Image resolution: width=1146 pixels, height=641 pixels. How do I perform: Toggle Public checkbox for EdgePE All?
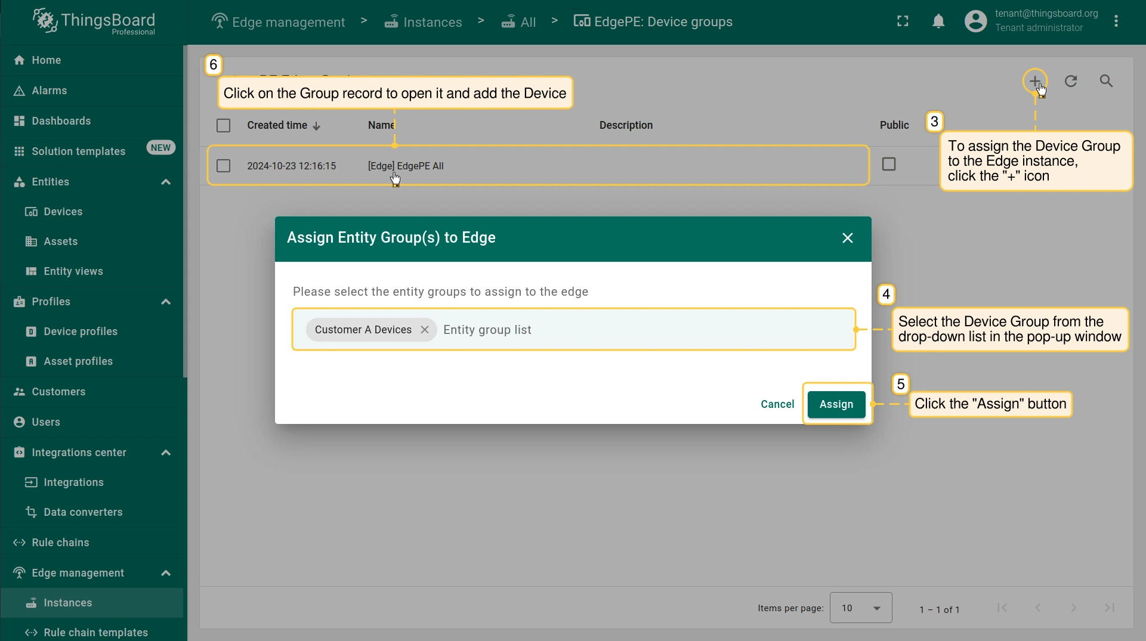point(888,164)
